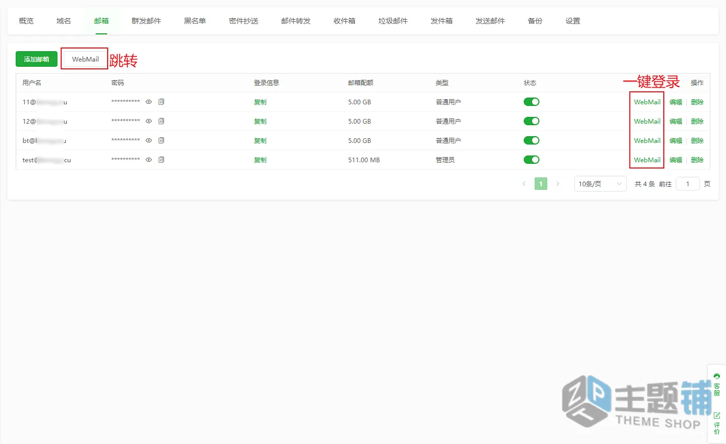This screenshot has height=444, width=726.
Task: Switch to the 发送邮件 tab
Action: tap(490, 21)
